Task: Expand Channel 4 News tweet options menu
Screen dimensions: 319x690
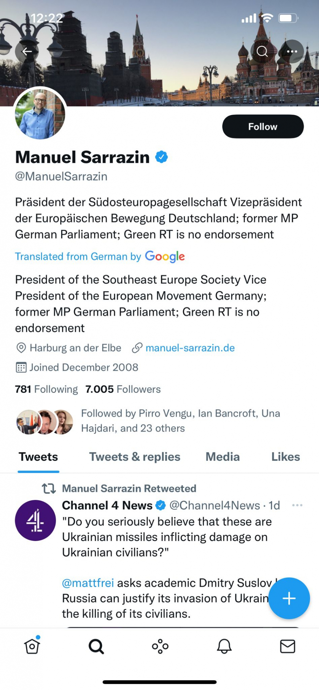Action: [x=297, y=505]
